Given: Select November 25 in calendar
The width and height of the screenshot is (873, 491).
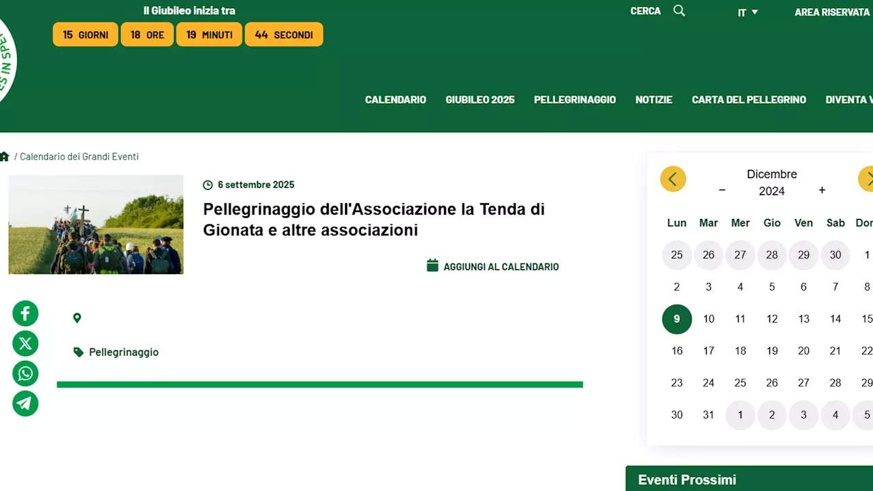Looking at the screenshot, I should (677, 255).
